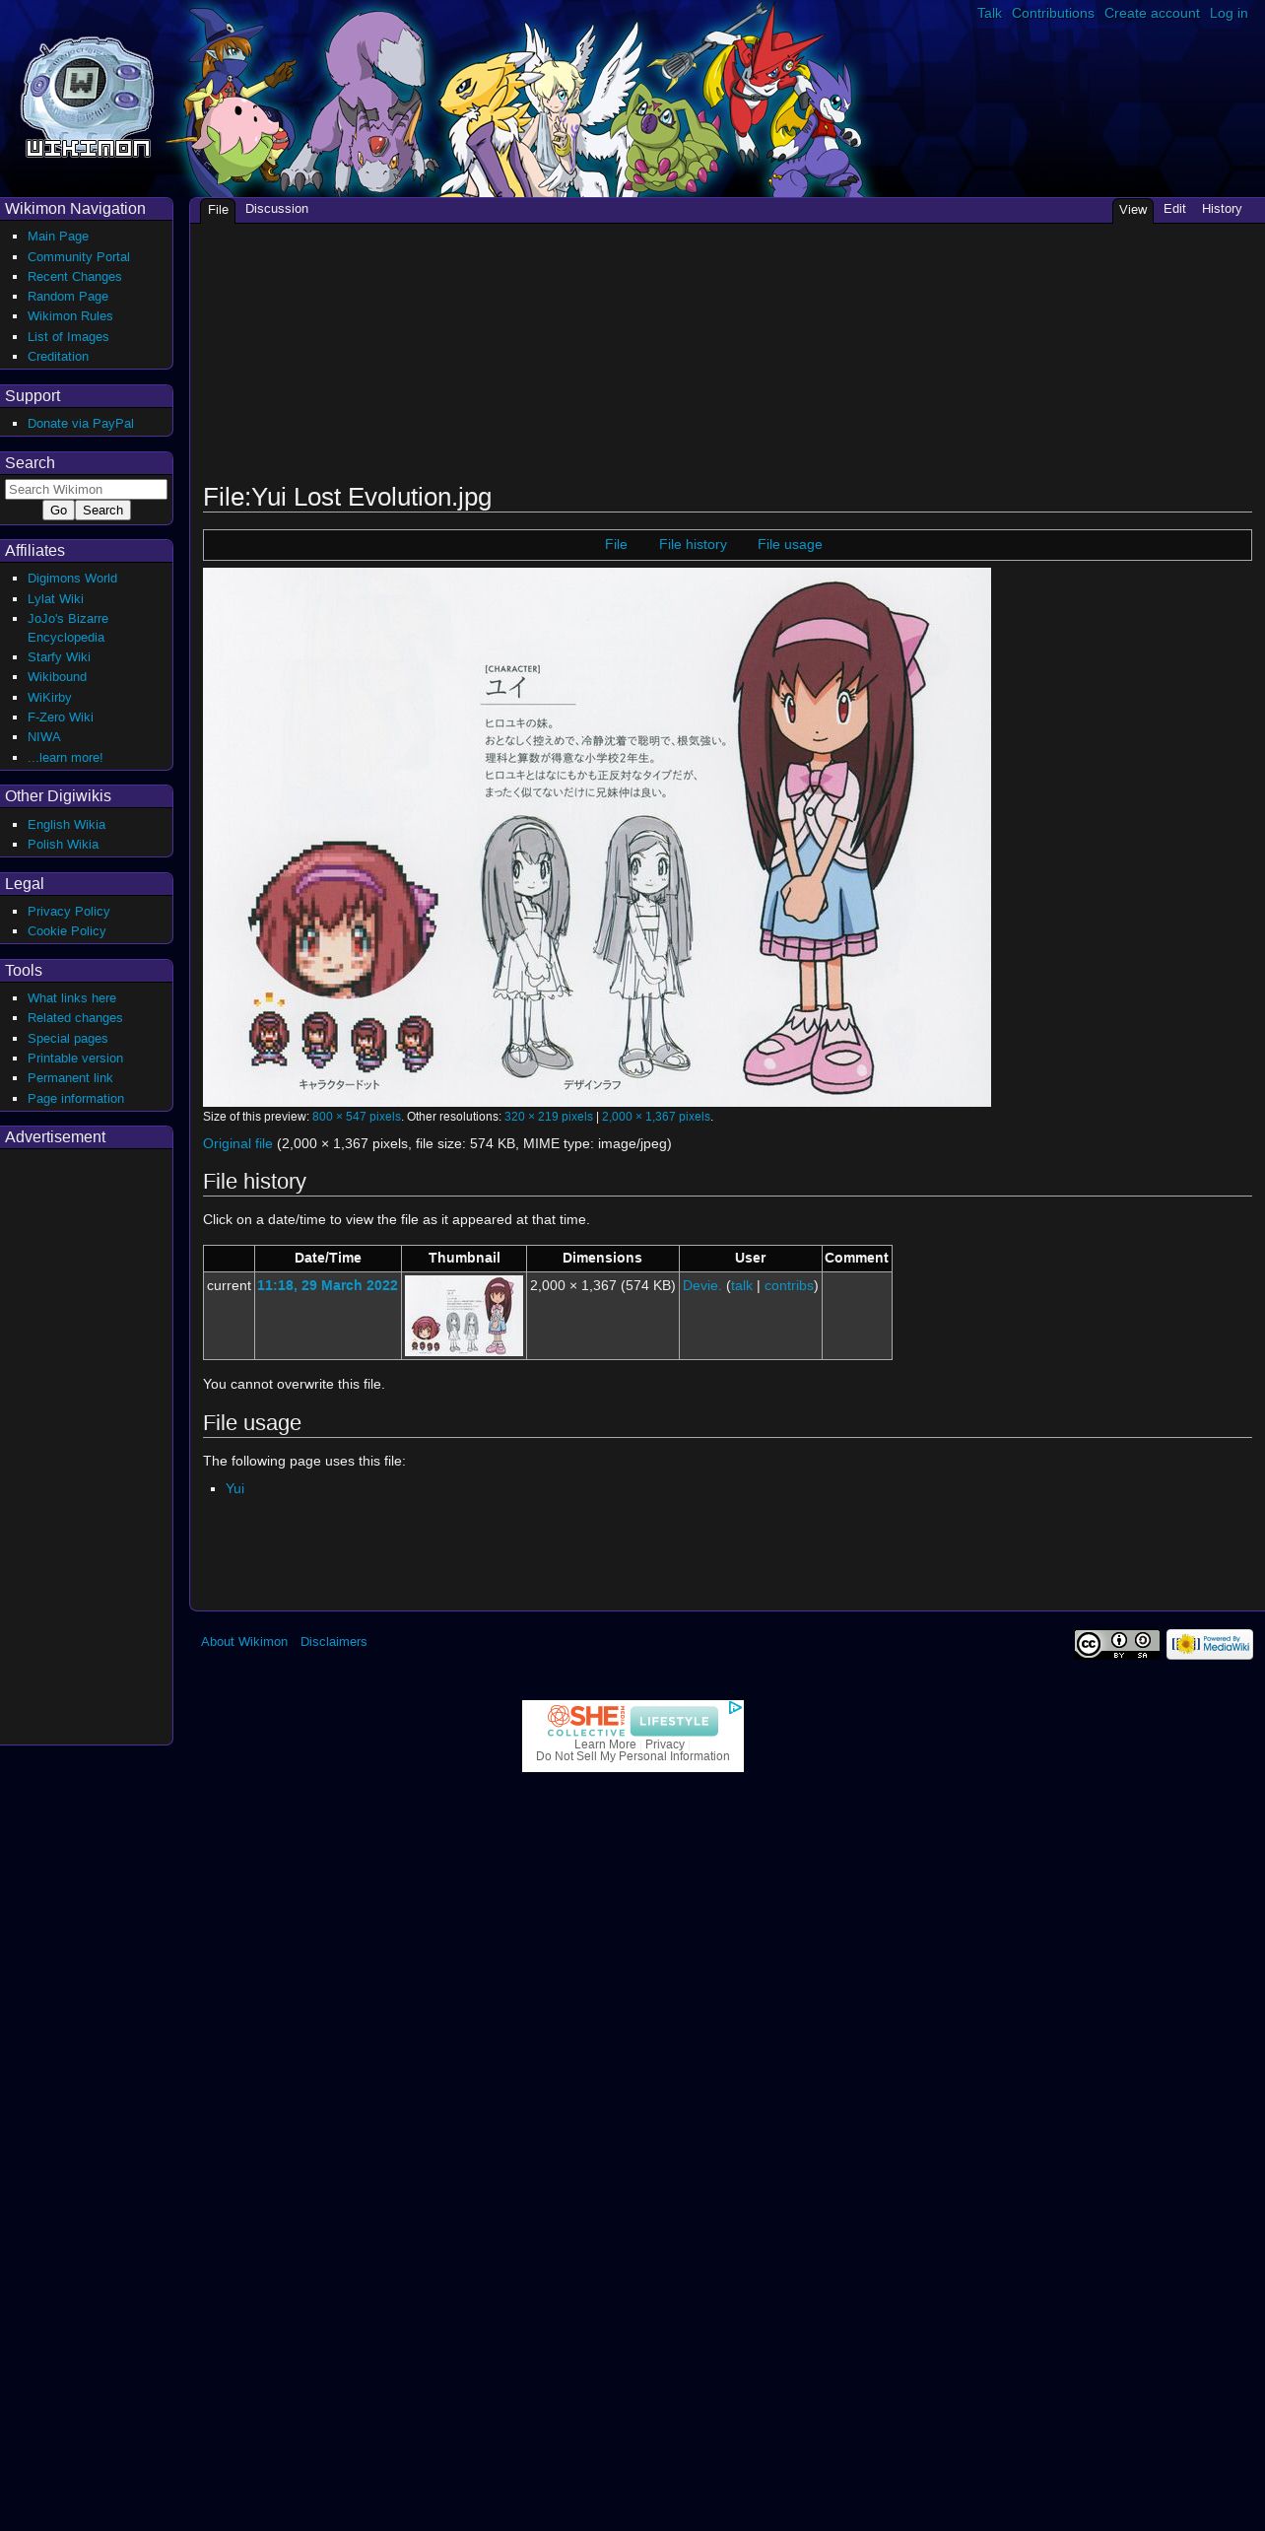Open a Random Page
The width and height of the screenshot is (1265, 2531).
[x=68, y=297]
